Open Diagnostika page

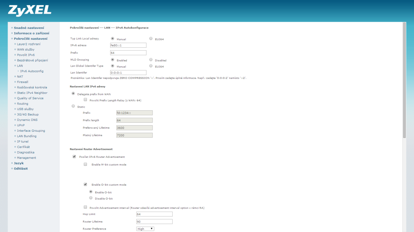point(26,152)
